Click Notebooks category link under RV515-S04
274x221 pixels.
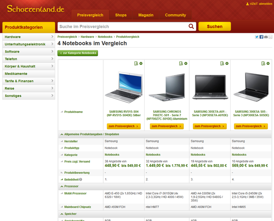tap(112, 154)
